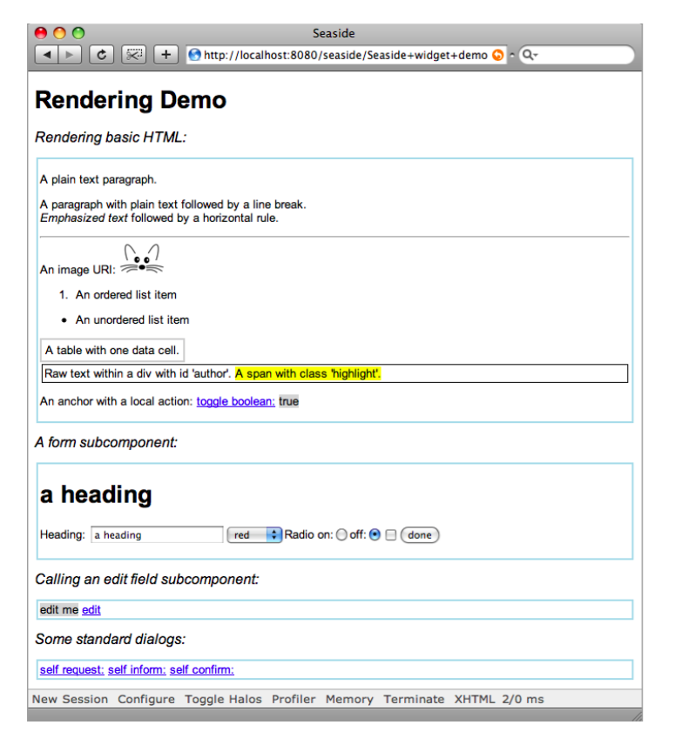Click the small arrow next to the address bar
675x745 pixels.
coord(512,55)
